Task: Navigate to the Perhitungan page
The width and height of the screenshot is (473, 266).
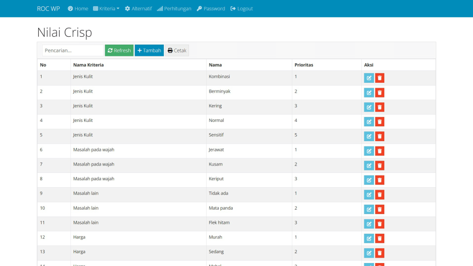Action: pyautogui.click(x=174, y=9)
